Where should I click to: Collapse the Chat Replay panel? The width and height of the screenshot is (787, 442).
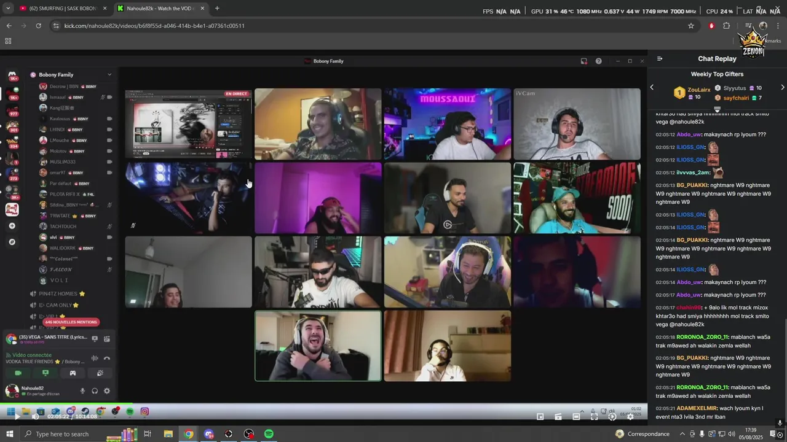[x=660, y=59]
